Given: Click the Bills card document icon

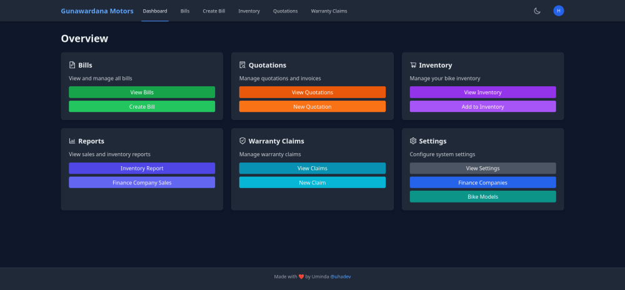Looking at the screenshot, I should tap(72, 65).
